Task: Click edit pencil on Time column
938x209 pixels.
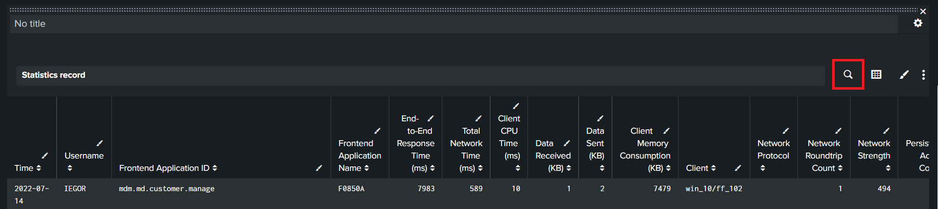Action: tap(45, 156)
